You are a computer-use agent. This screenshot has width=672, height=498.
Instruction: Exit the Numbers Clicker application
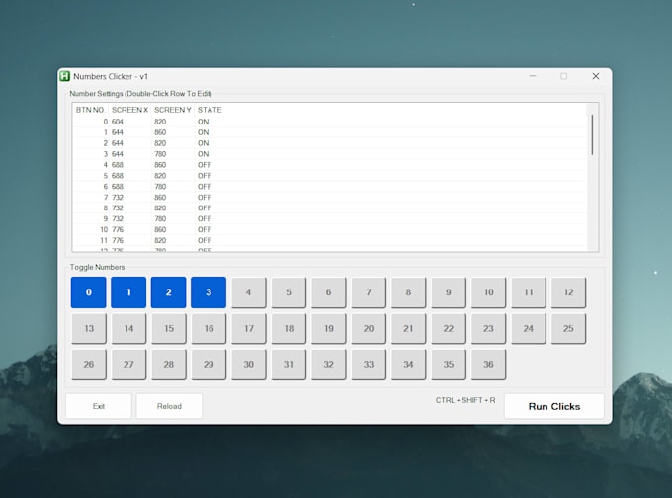[x=99, y=406]
